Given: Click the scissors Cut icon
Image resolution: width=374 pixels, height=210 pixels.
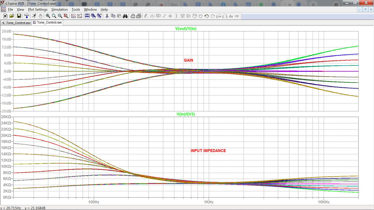Looking at the screenshot, I should pyautogui.click(x=107, y=16).
